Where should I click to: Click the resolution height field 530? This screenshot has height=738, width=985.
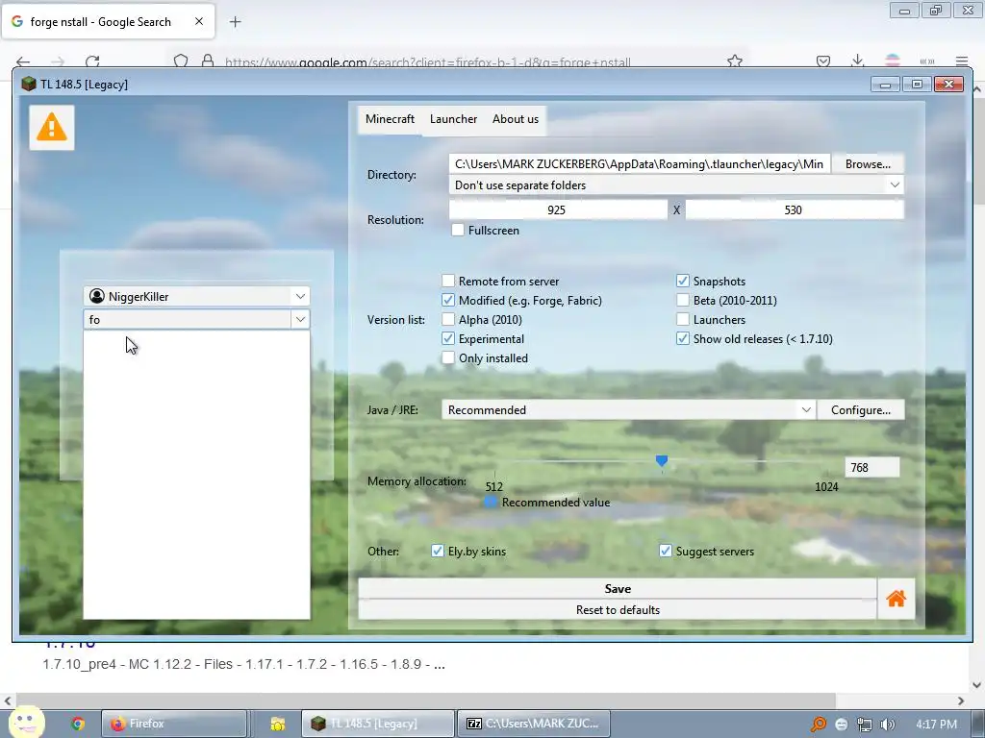(794, 209)
